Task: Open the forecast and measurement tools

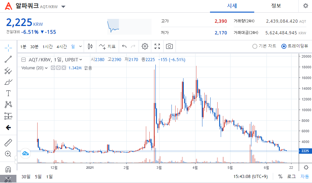Action: [x=8, y=116]
